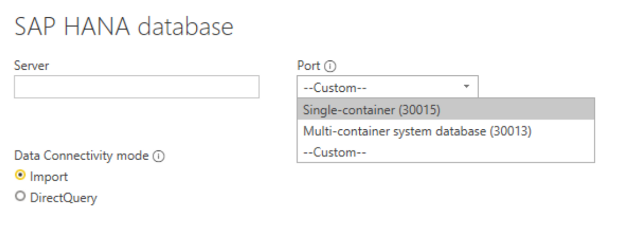Click the DirectQuery option label text
Screen dimensions: 619x238
tap(63, 198)
